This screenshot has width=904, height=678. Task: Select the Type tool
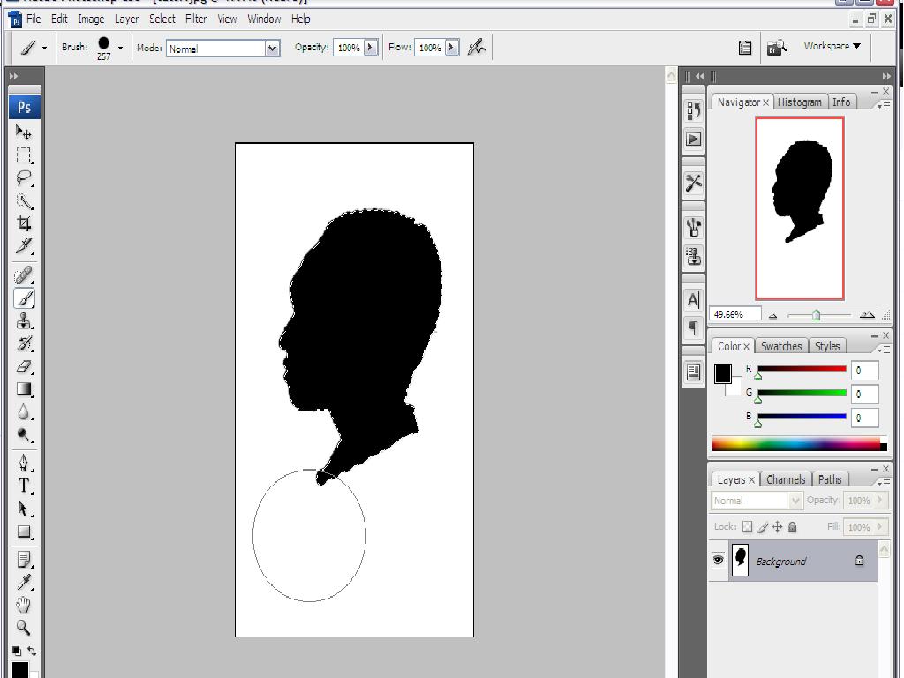click(24, 486)
